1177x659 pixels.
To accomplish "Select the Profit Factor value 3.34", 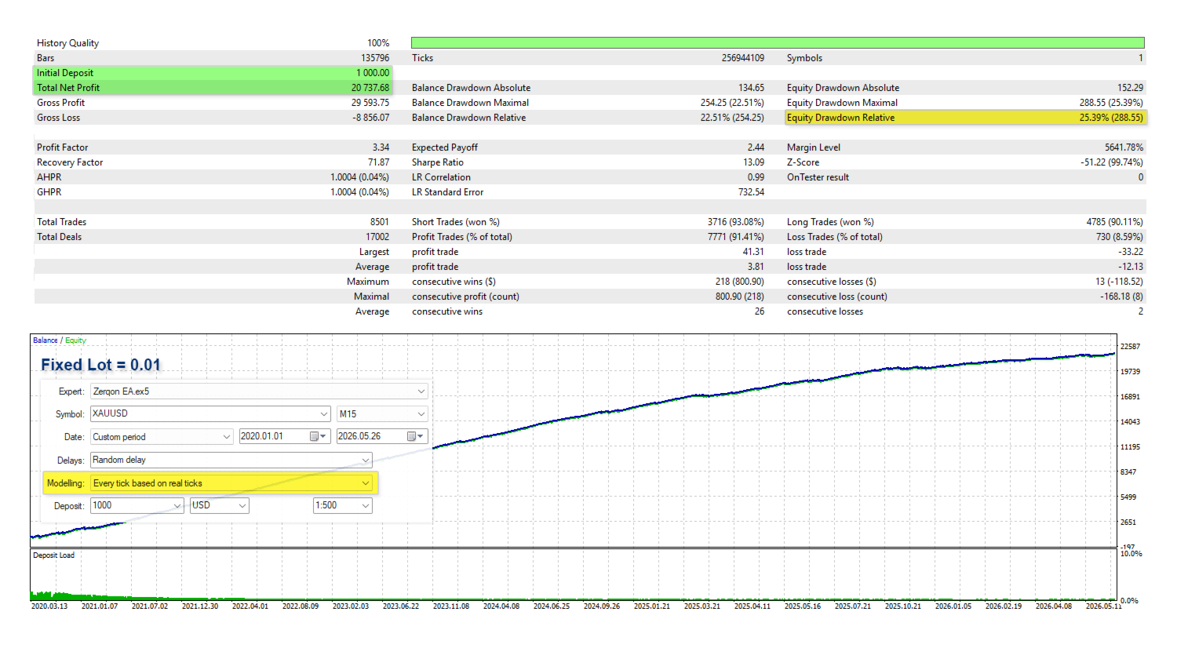I will pyautogui.click(x=381, y=147).
